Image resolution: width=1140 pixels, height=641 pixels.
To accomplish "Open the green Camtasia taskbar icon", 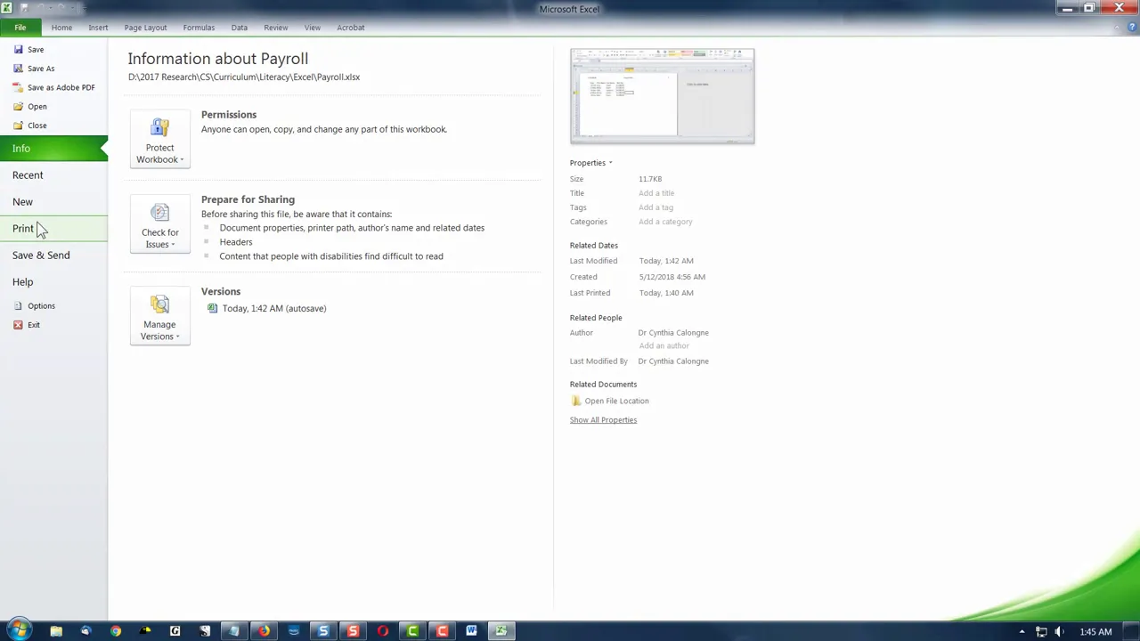I will 412,631.
